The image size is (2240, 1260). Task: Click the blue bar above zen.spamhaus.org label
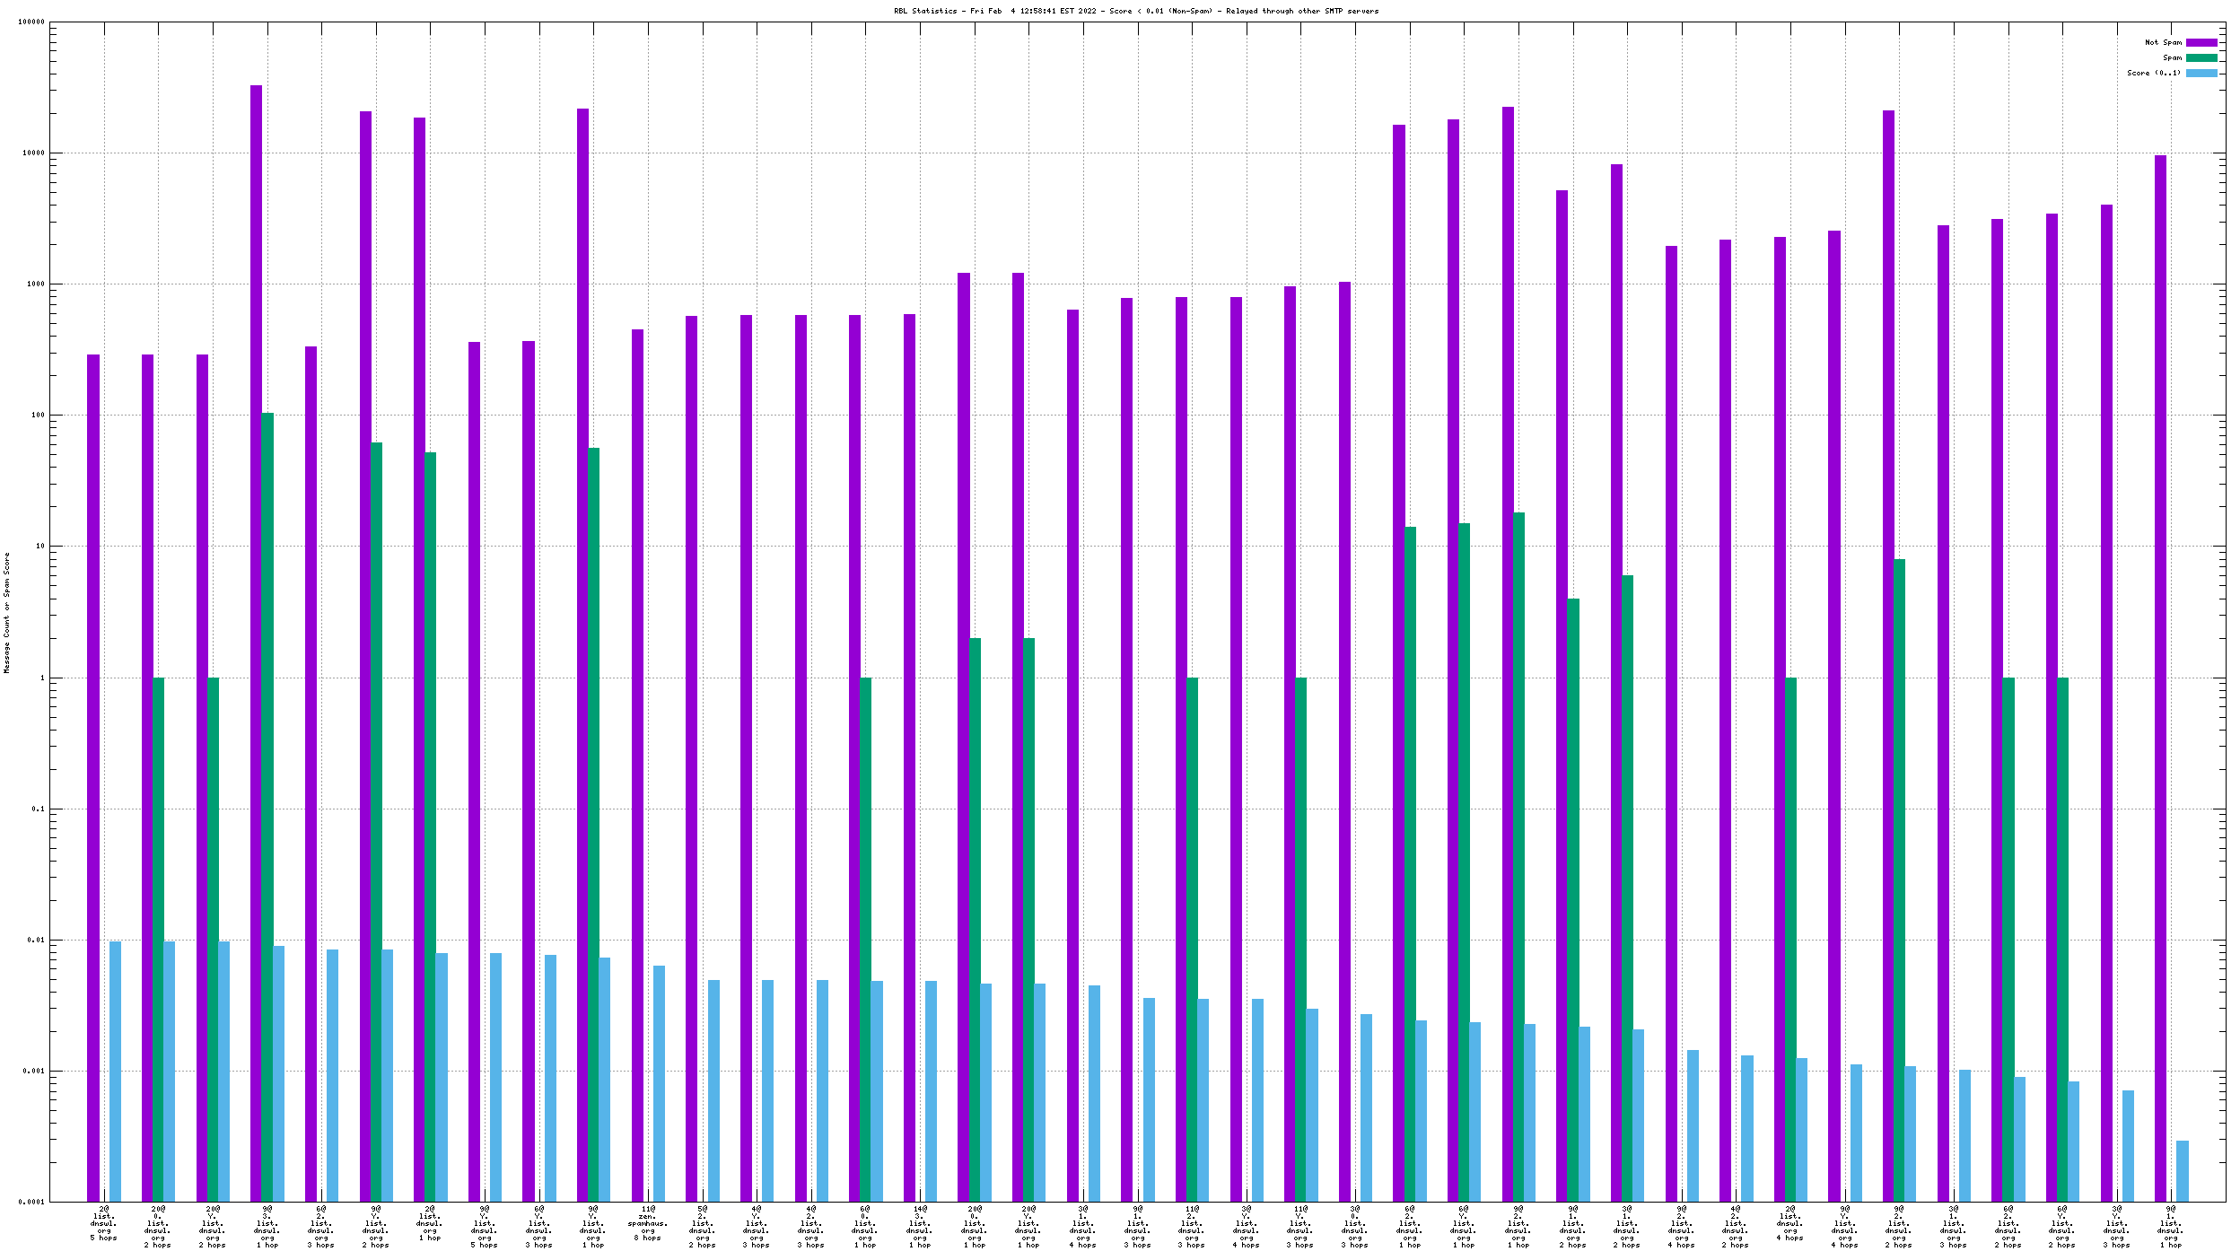659,1083
